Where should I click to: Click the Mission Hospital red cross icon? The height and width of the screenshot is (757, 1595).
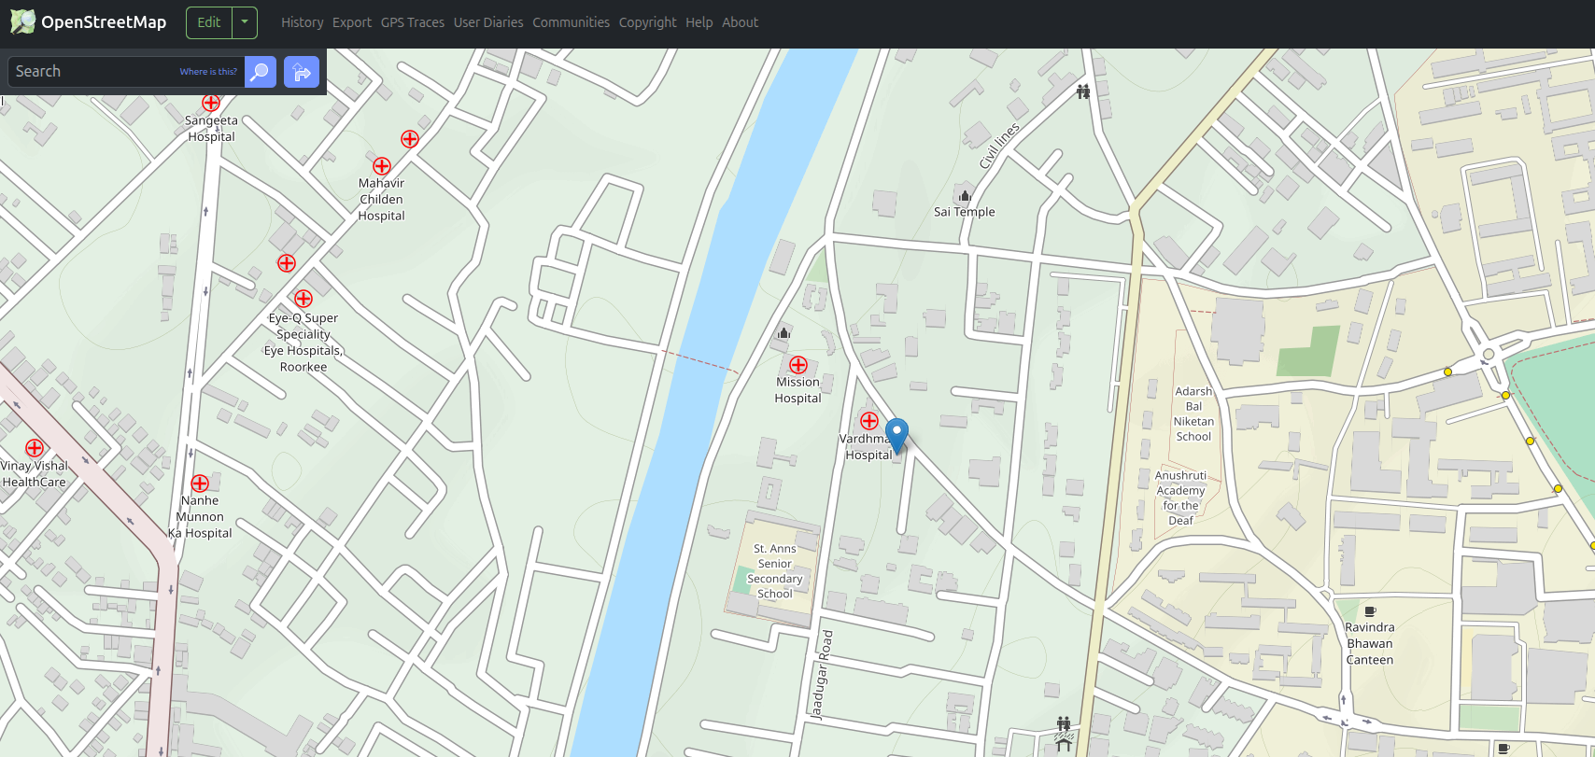798,365
